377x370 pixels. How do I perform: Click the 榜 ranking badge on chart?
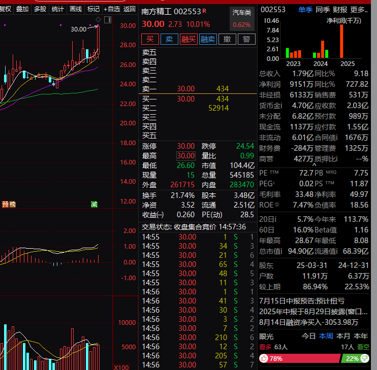(13, 205)
